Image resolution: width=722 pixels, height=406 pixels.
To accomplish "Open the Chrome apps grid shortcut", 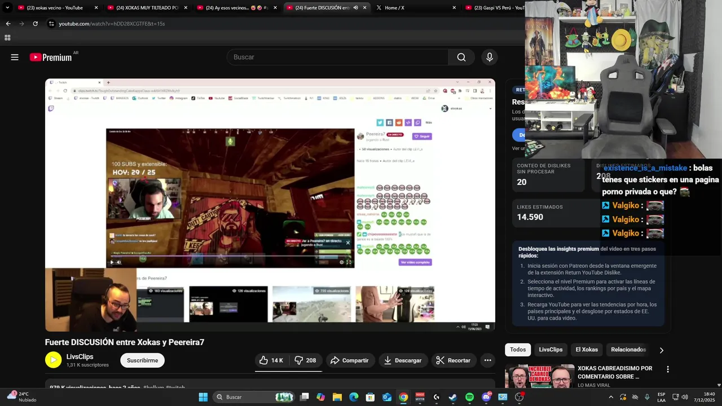I will coord(7,38).
